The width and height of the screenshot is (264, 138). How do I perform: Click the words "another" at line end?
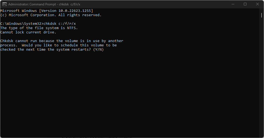pos(116,41)
